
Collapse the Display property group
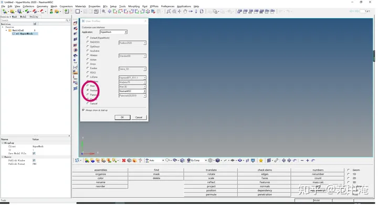point(3,143)
